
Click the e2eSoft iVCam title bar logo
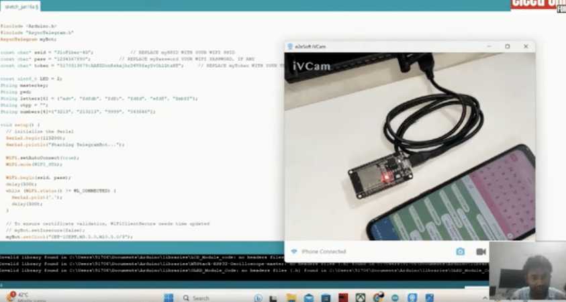(289, 46)
